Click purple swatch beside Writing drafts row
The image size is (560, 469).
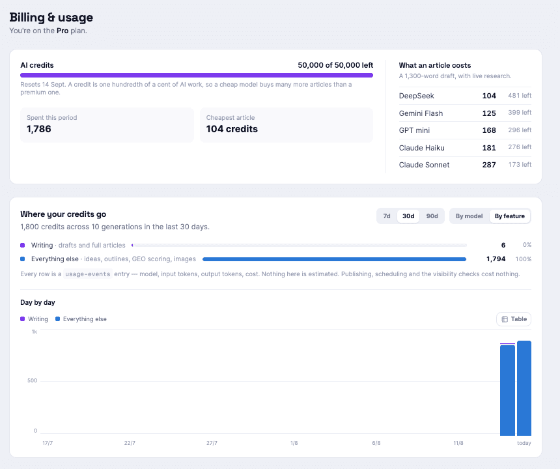[x=23, y=246]
